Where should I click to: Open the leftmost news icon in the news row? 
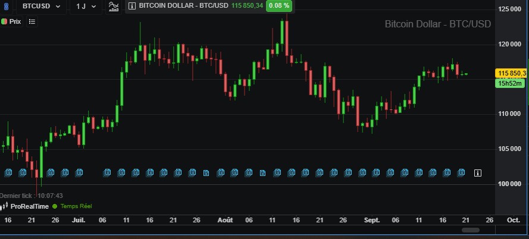point(8,173)
